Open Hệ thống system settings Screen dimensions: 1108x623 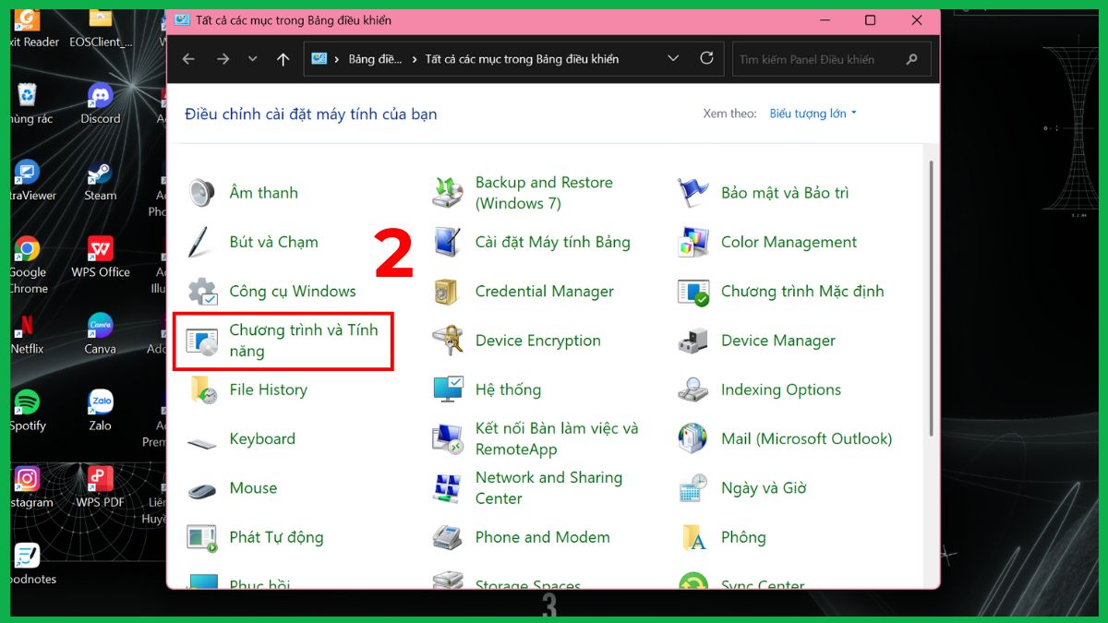tap(507, 389)
